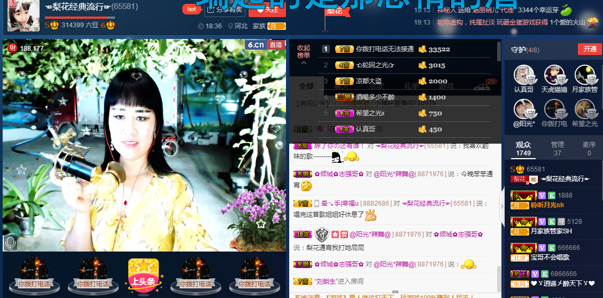Click rank 6 user 认真哥 in ranking

(365, 129)
